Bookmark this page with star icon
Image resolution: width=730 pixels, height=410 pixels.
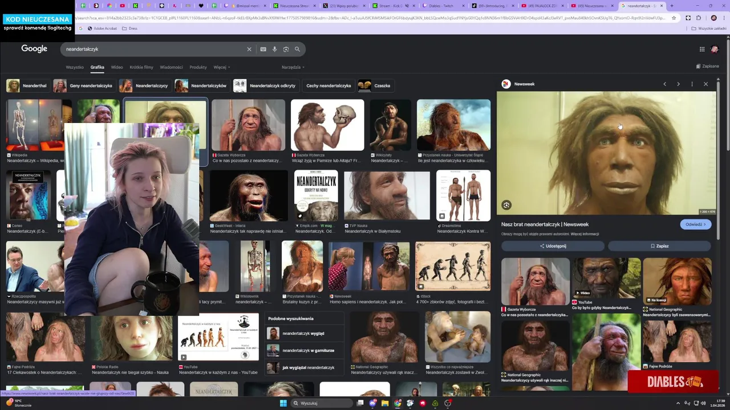[x=674, y=18]
